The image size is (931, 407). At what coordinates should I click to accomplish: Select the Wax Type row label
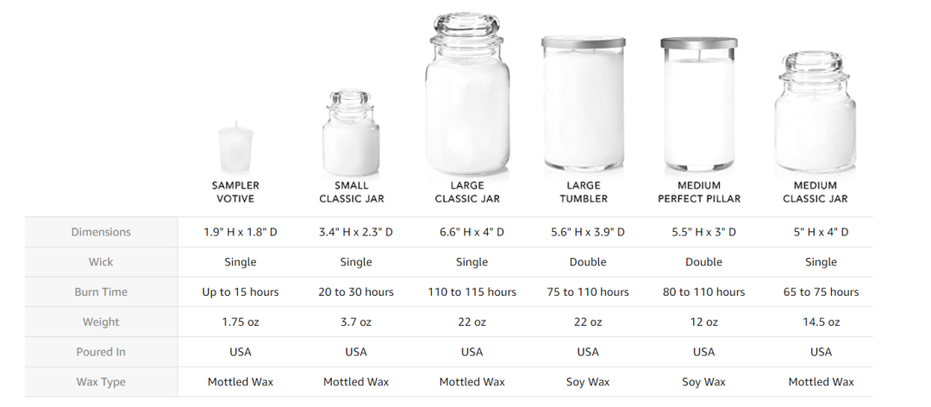pos(101,382)
